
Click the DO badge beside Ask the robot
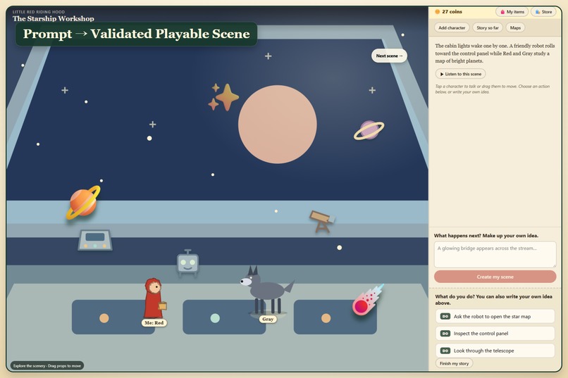click(445, 316)
